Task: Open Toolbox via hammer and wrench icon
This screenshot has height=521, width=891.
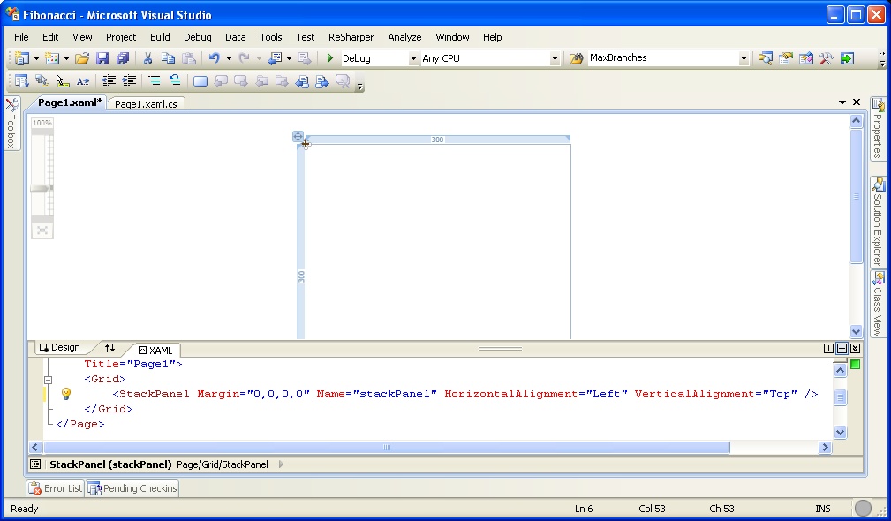Action: pyautogui.click(x=827, y=58)
